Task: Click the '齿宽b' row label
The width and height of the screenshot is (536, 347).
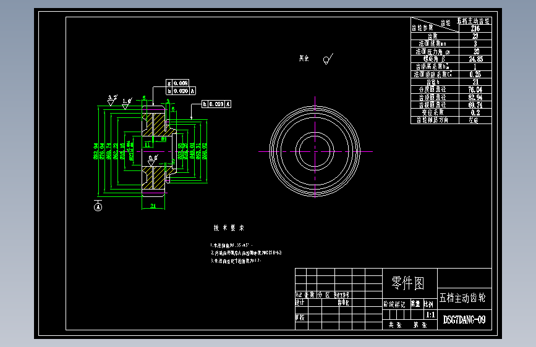Action: click(x=433, y=82)
